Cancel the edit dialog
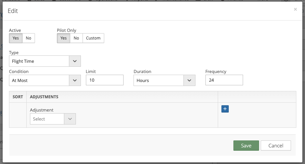 pos(276,145)
